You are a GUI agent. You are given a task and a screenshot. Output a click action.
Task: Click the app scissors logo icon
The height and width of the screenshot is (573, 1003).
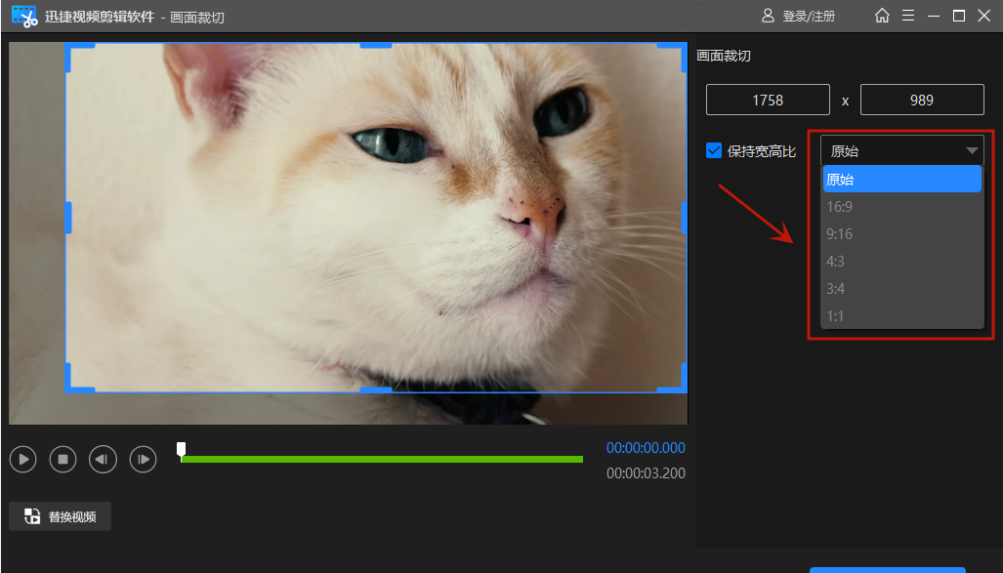pos(24,16)
